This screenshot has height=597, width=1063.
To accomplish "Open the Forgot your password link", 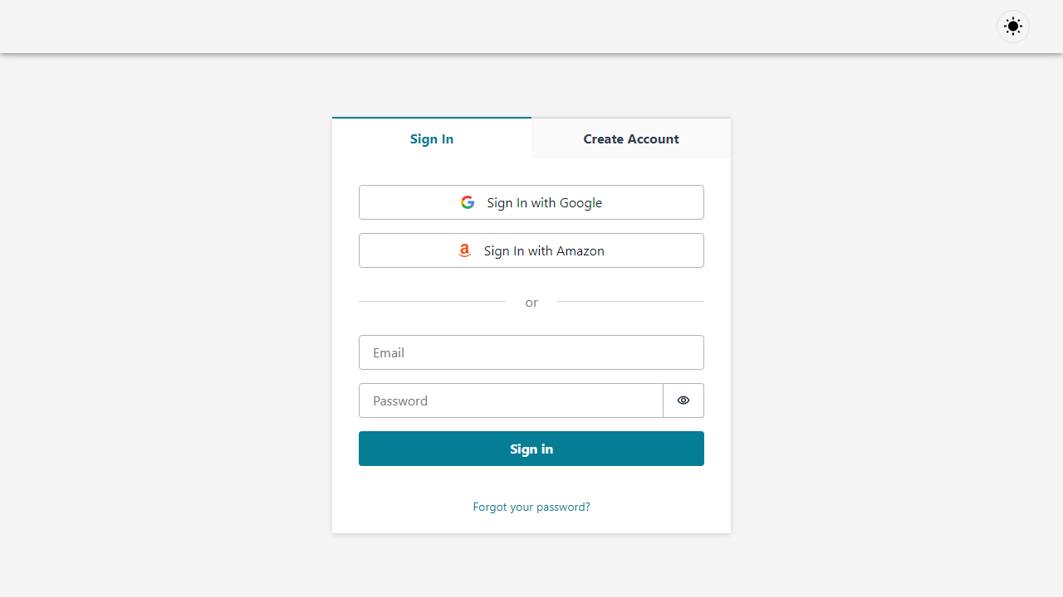I will click(531, 507).
